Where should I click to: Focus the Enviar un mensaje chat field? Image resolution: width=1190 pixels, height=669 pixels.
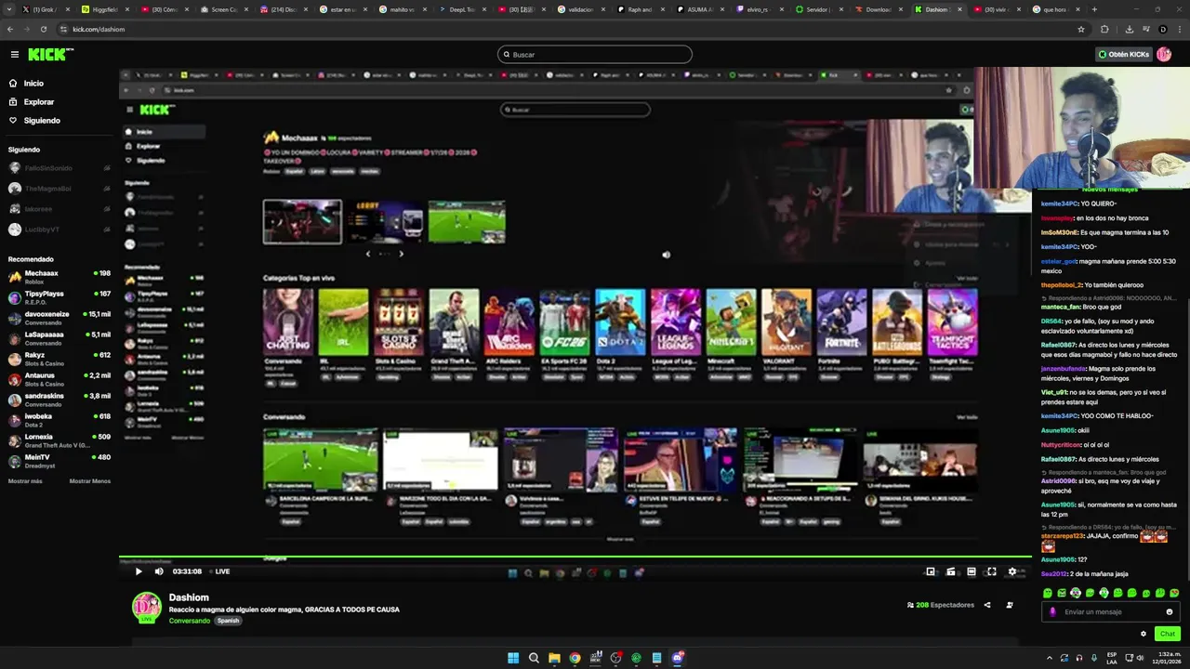click(x=1111, y=612)
